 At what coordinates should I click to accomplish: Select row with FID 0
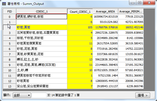(x=10, y=17)
